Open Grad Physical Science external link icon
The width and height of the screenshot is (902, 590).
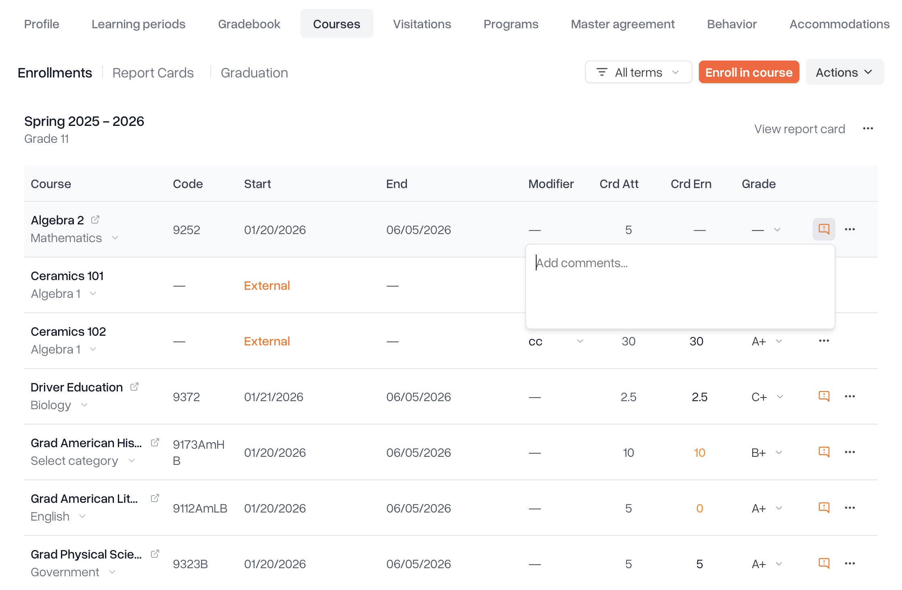coord(155,554)
